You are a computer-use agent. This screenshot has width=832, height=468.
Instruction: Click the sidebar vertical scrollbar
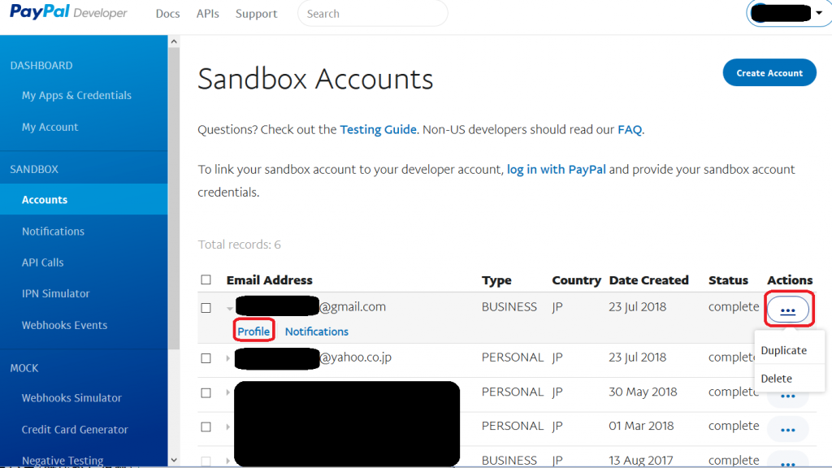tap(173, 203)
